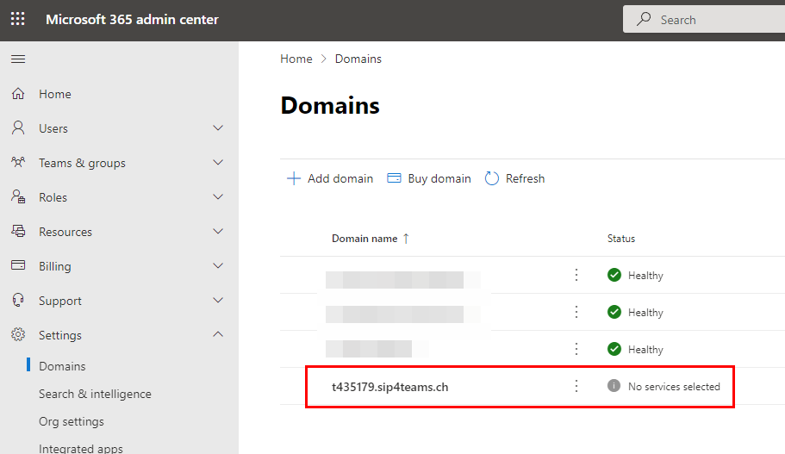Click the search magnifier icon
Screen dimensions: 785x454
point(644,20)
